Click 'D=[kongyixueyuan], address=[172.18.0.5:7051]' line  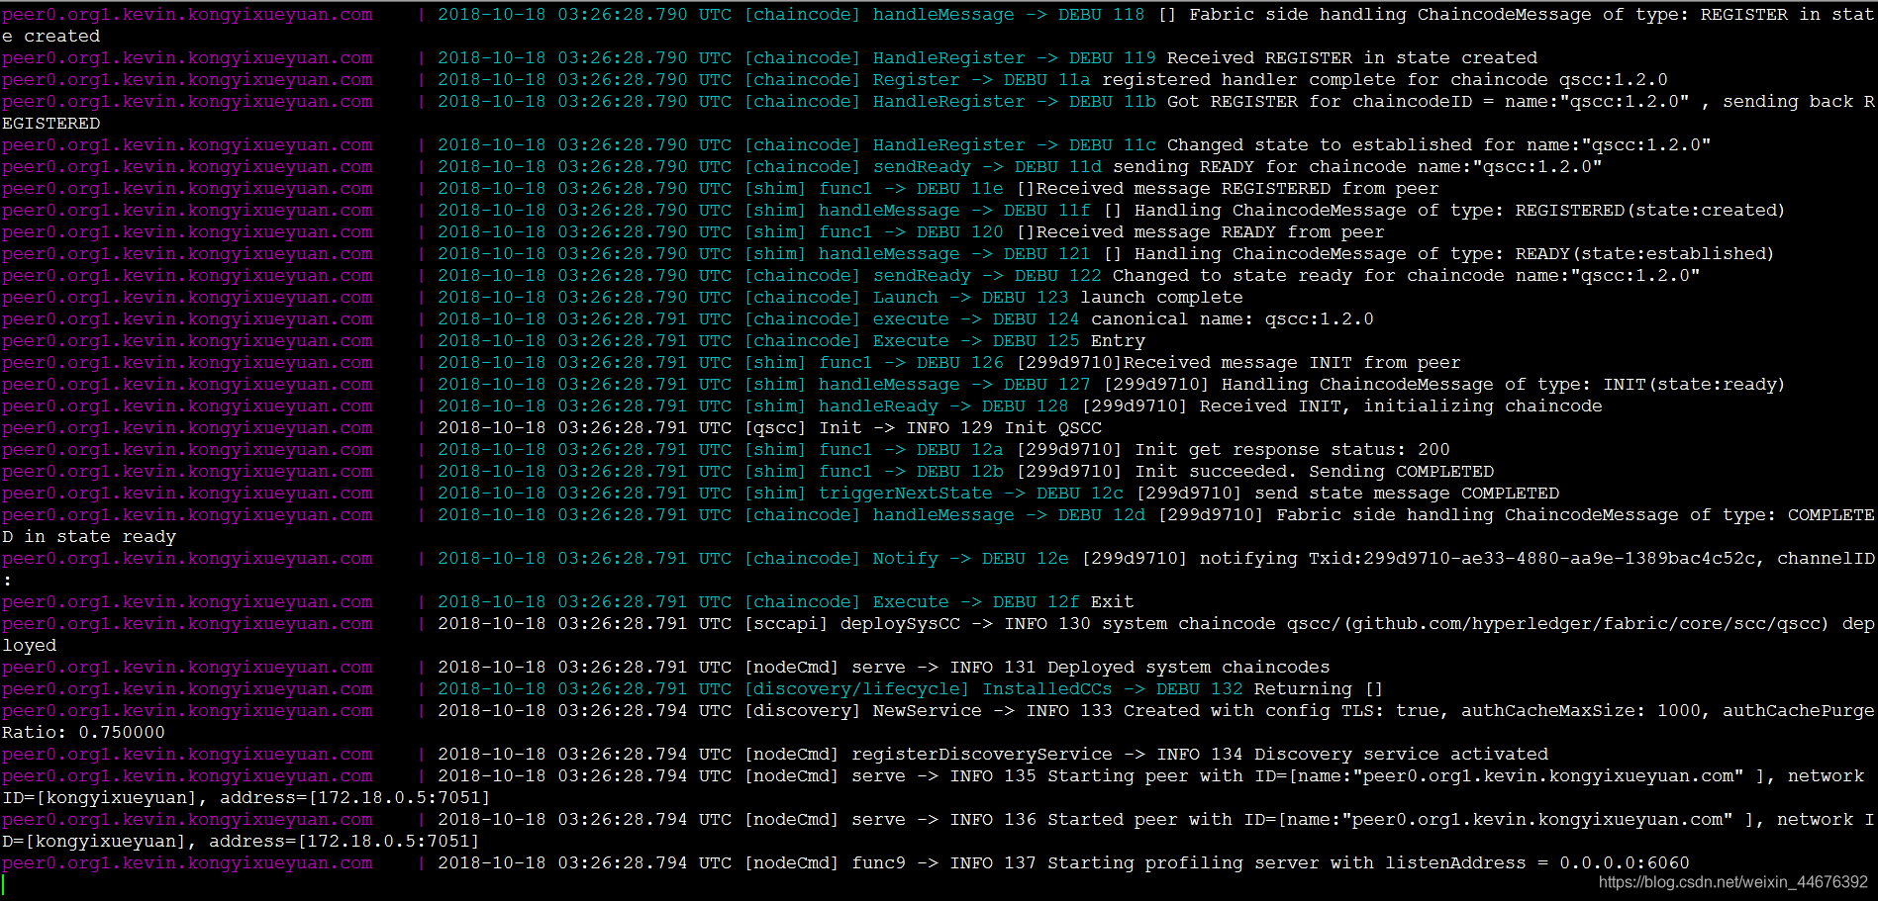[x=241, y=842]
